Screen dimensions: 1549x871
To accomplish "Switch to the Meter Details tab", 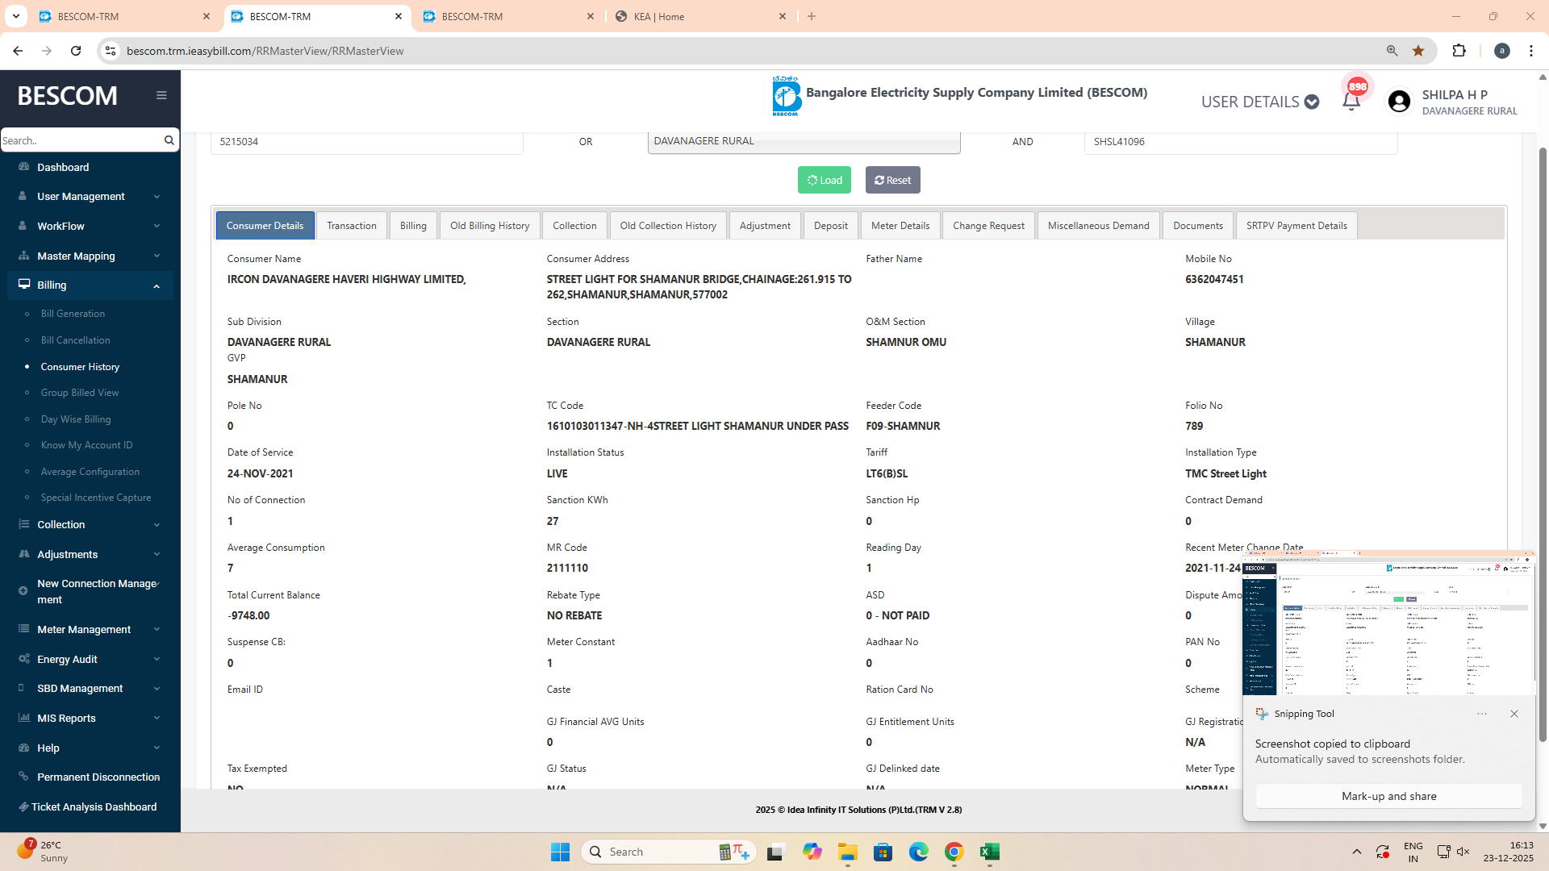I will click(x=900, y=226).
